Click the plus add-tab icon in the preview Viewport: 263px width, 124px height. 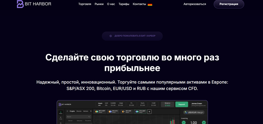click(x=149, y=112)
